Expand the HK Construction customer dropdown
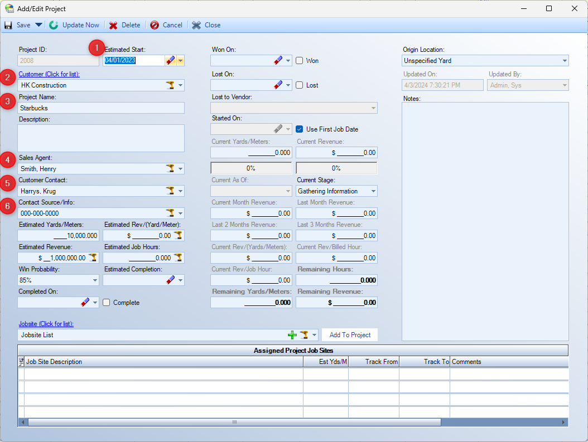Viewport: 588px width, 442px height. [180, 85]
